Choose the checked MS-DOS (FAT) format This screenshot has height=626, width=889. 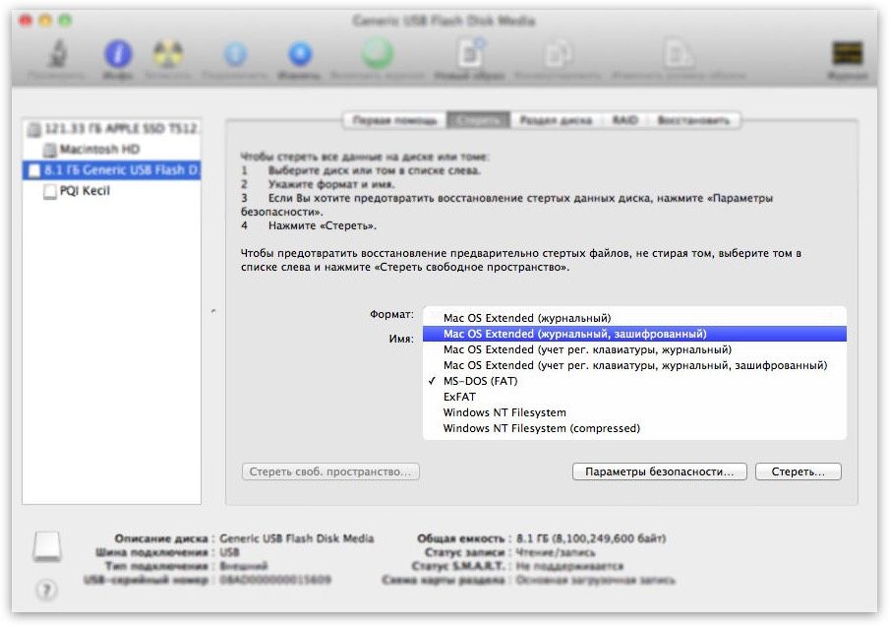click(634, 381)
